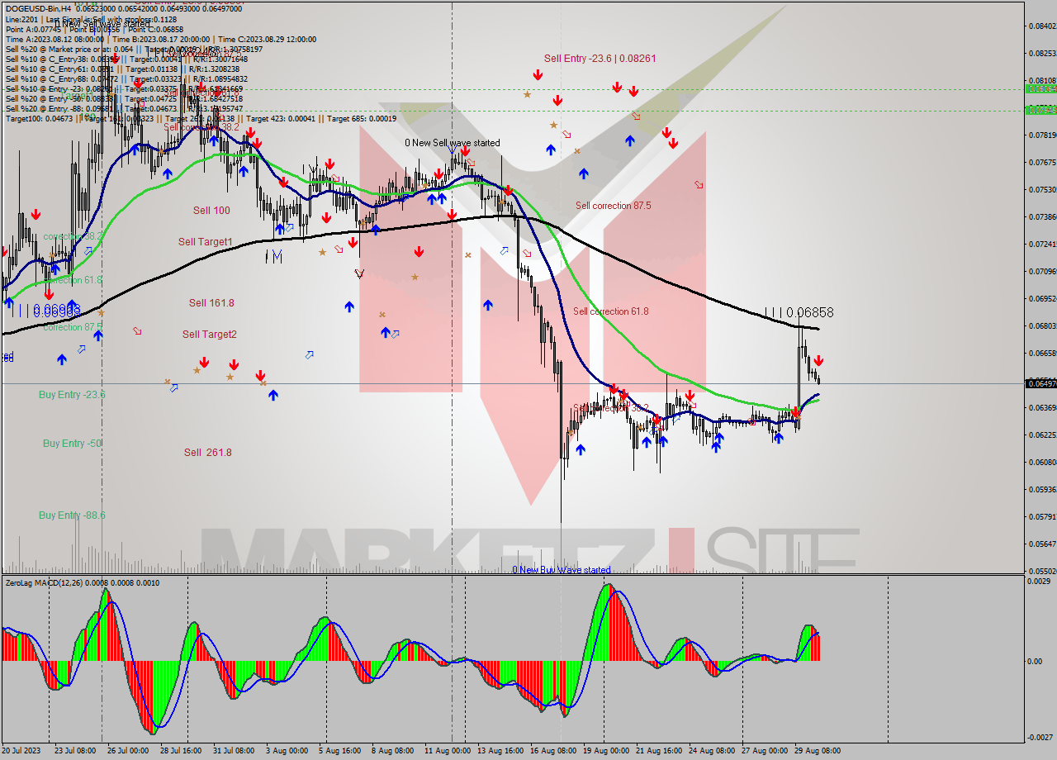Click the 0.0029 MACD scale value

coord(1040,582)
